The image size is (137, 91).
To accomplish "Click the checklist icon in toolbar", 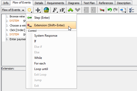I will [132, 10].
